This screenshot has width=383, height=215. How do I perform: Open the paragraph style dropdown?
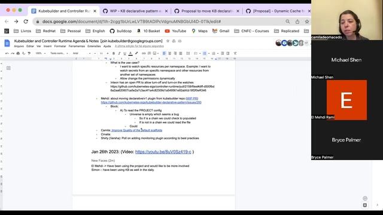(x=59, y=53)
